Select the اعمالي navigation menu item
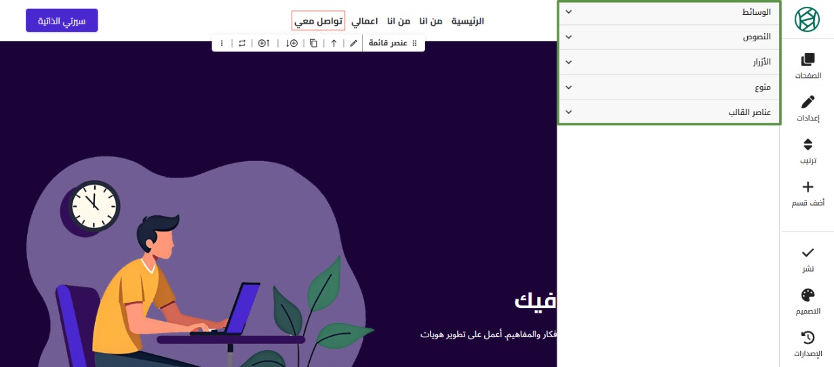The image size is (834, 367). [364, 21]
